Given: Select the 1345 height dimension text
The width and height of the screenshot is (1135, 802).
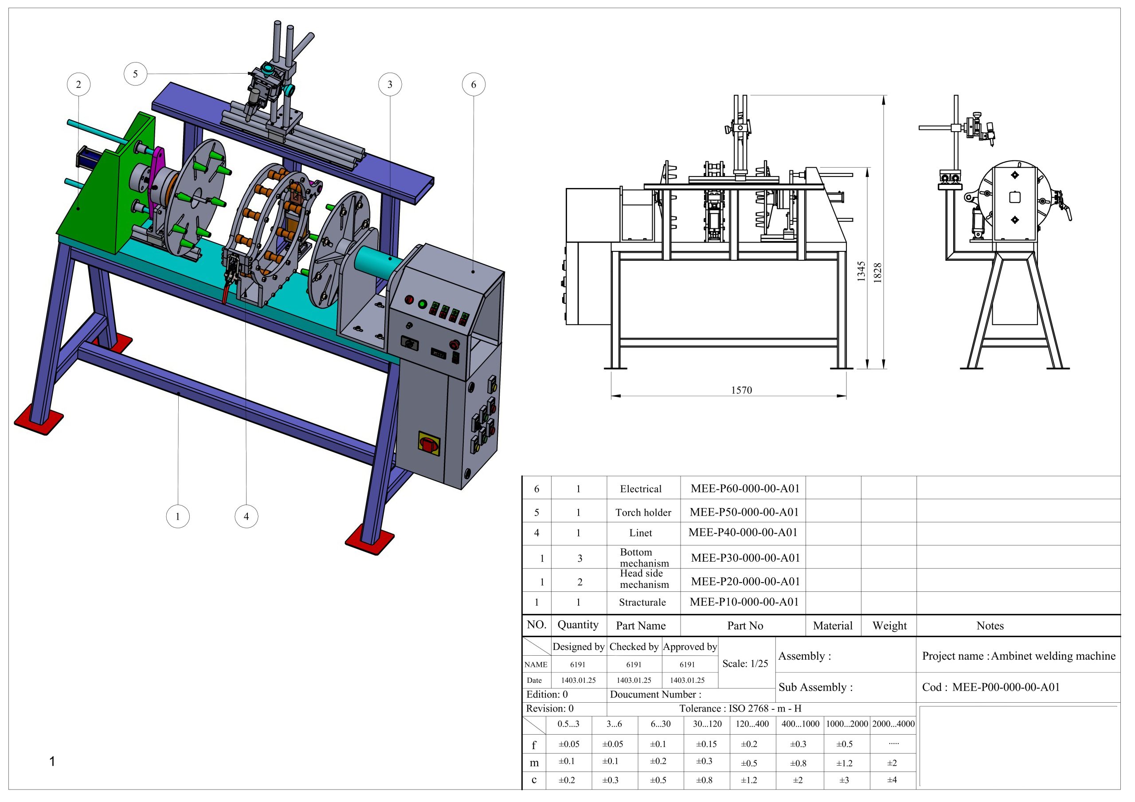Looking at the screenshot, I should coord(861,271).
